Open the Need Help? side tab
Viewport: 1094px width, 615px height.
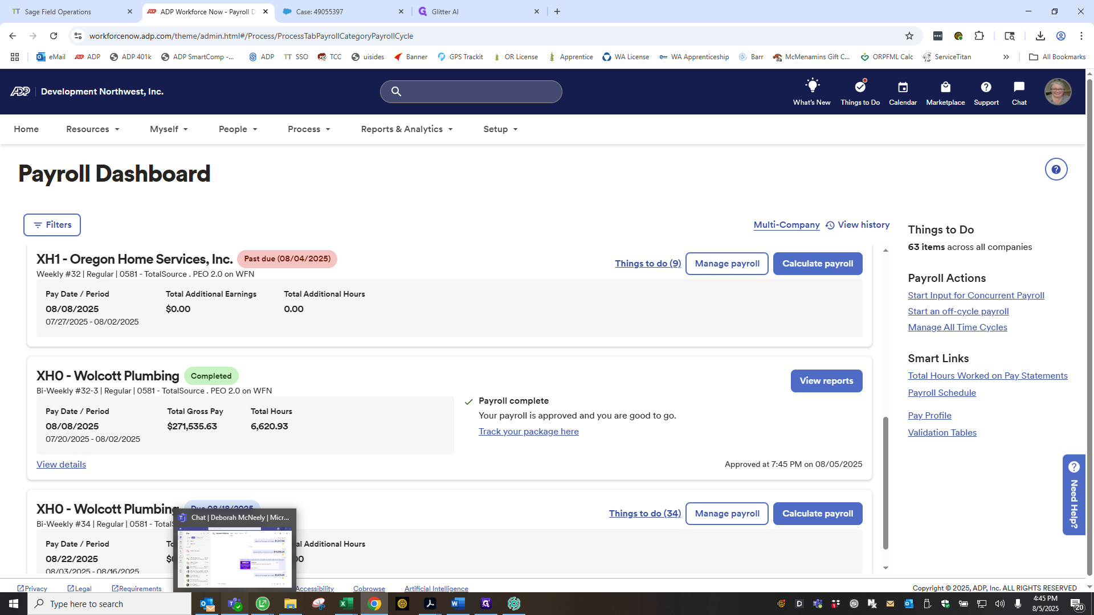[1074, 495]
